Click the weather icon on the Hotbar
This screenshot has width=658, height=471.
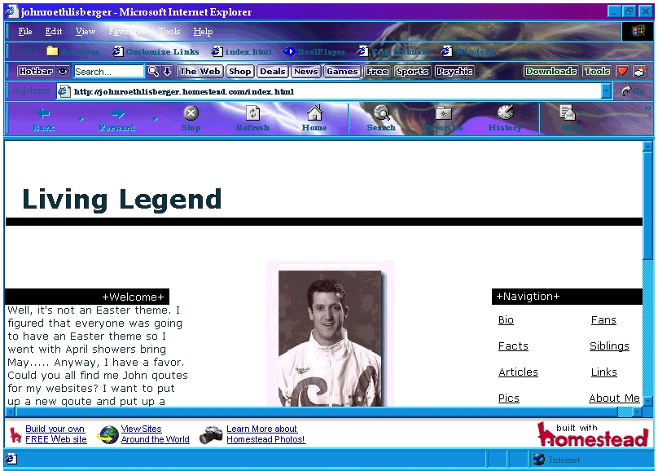tap(639, 71)
